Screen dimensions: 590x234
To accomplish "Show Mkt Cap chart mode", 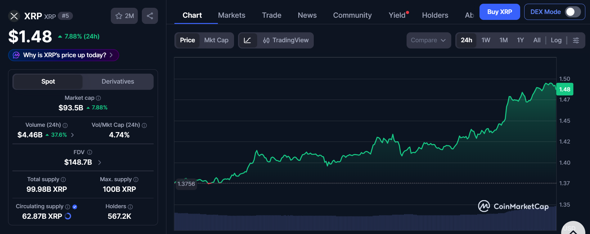I will pos(216,40).
